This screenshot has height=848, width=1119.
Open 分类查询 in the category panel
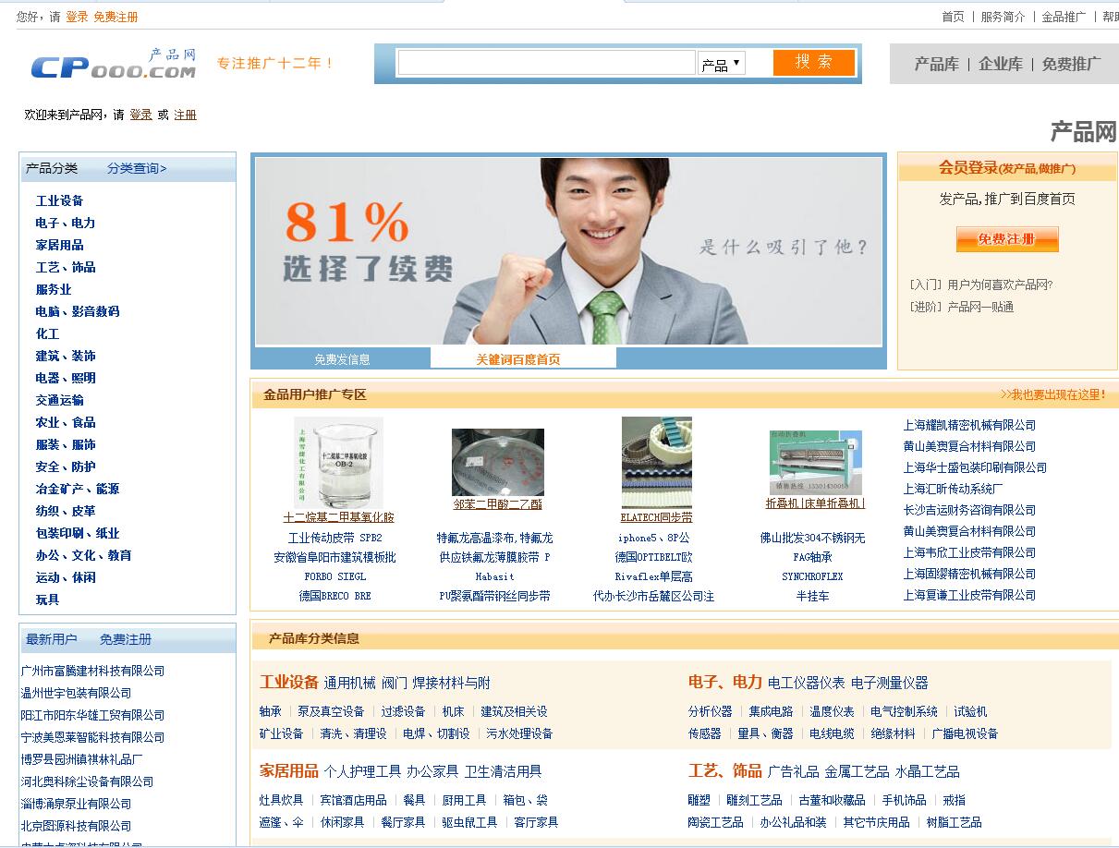pos(137,168)
